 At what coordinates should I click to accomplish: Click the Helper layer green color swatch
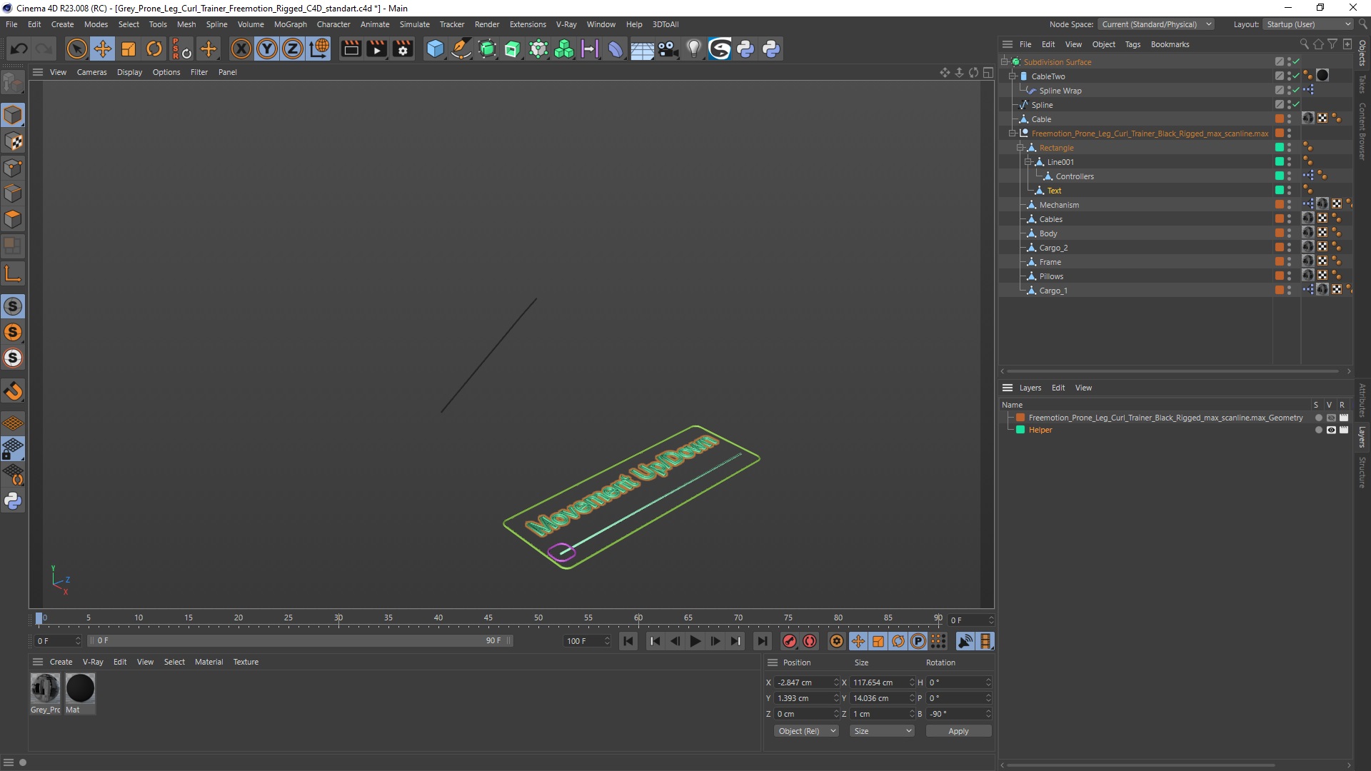tap(1020, 430)
